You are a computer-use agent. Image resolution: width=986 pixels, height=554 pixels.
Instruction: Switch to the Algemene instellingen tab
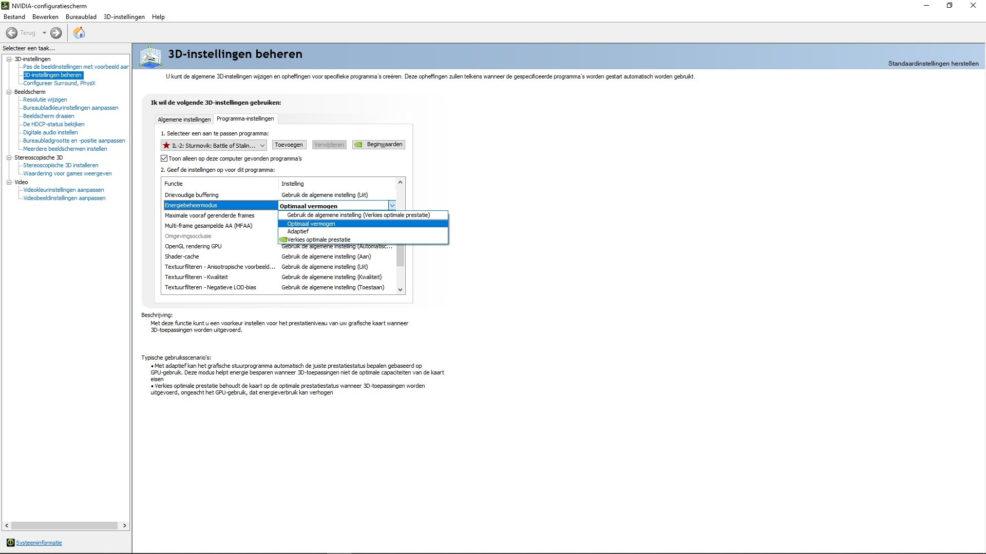coord(184,120)
